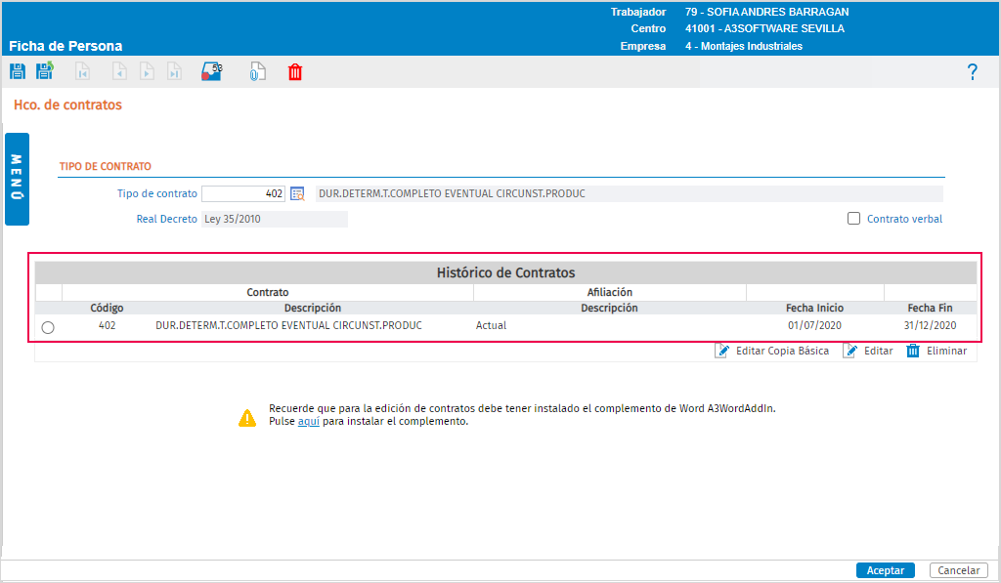
Task: Click the Save and exit icon
Action: (x=45, y=71)
